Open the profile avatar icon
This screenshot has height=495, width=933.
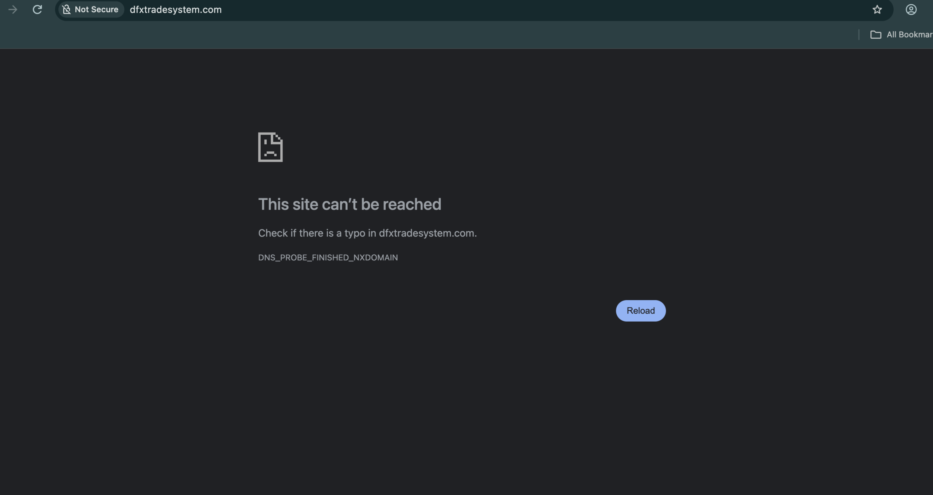pos(911,9)
